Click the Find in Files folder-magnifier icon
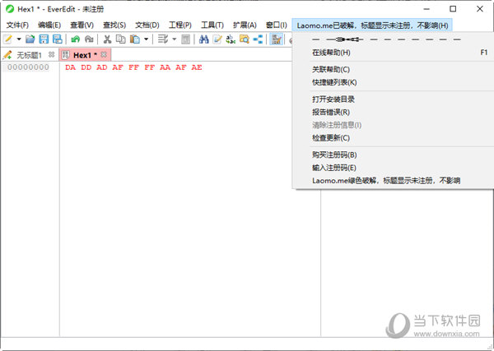Viewport: 494px width, 351px height. [x=245, y=39]
